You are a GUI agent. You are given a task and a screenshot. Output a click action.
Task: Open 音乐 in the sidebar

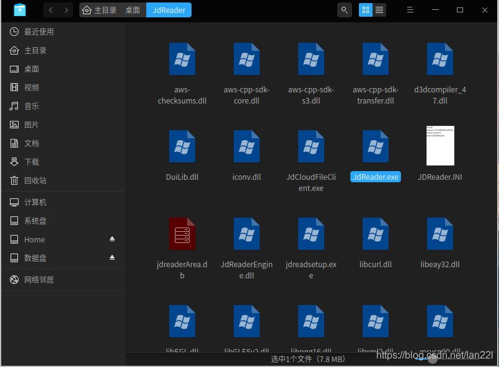[x=63, y=106]
